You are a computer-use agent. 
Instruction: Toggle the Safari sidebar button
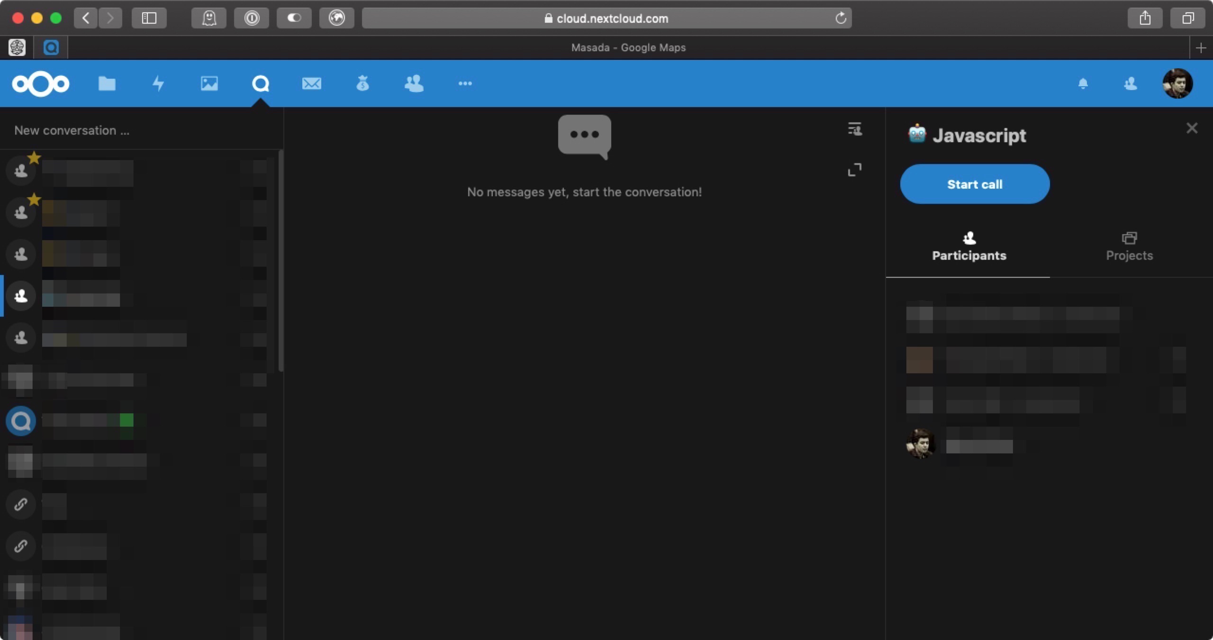pos(149,18)
